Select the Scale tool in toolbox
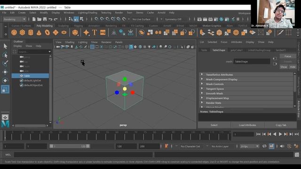The height and width of the screenshot is (169, 301). click(x=5, y=89)
